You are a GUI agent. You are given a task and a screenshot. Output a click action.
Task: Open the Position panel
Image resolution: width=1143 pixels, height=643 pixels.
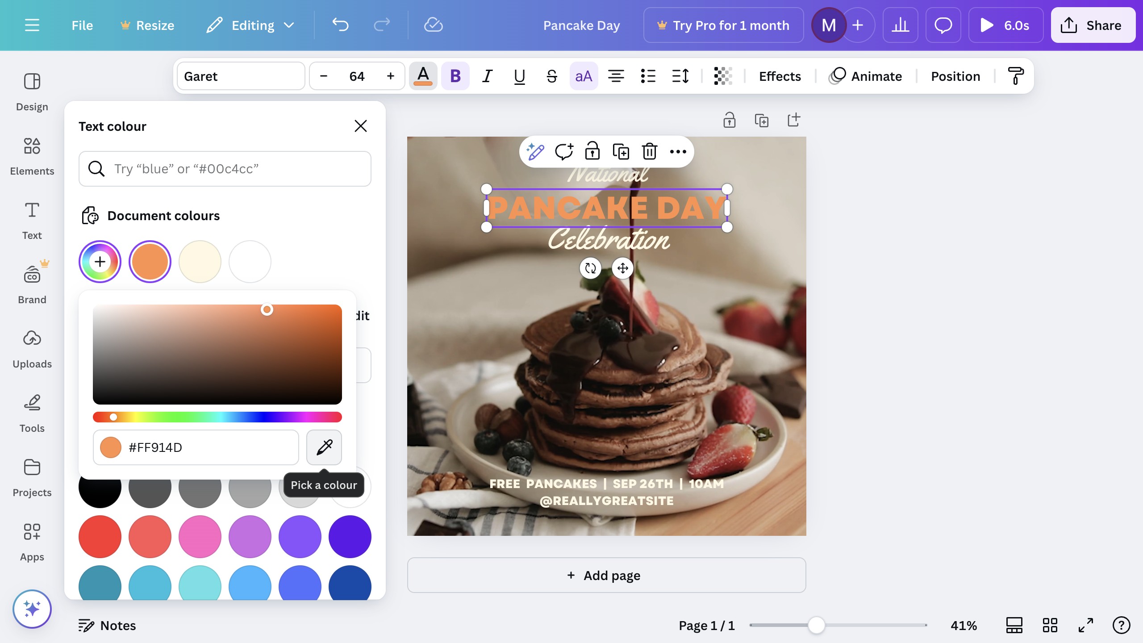coord(955,76)
